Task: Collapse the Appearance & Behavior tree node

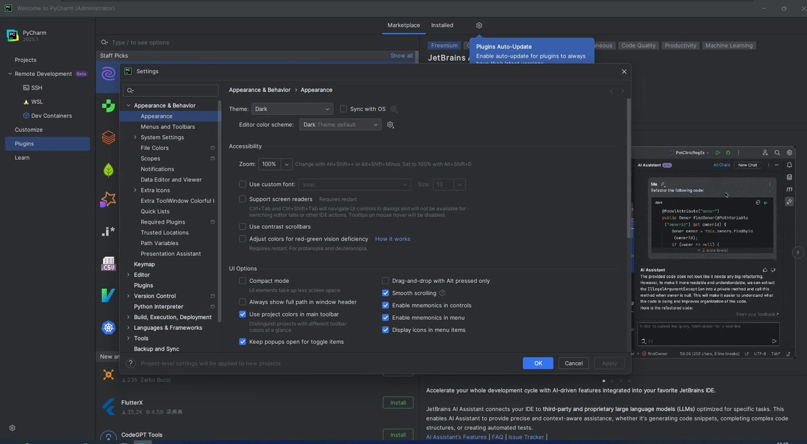Action: (128, 105)
